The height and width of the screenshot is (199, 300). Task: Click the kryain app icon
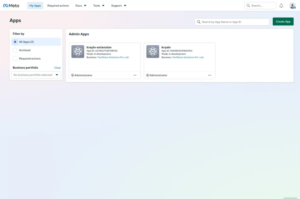pos(153,51)
